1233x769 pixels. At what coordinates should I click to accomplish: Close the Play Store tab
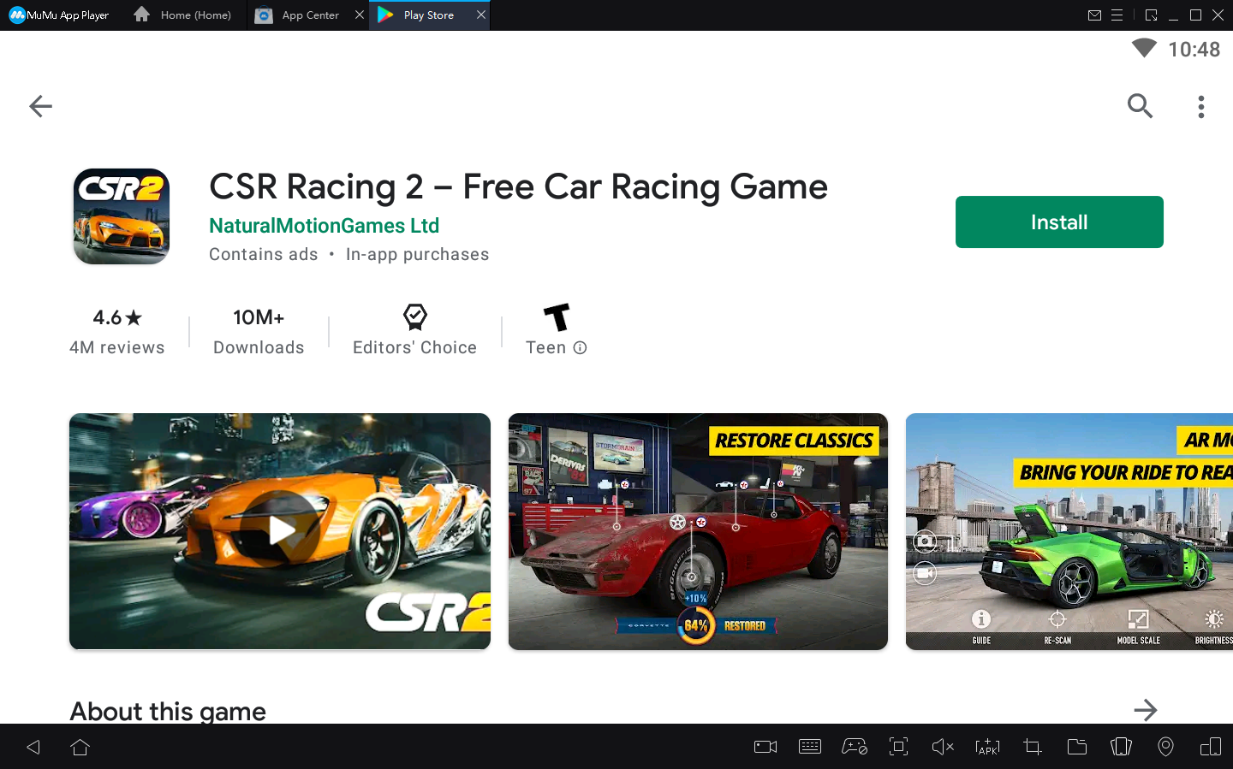pyautogui.click(x=481, y=15)
